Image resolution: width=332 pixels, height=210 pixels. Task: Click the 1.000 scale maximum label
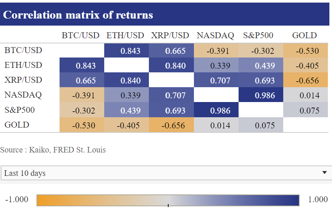point(318,199)
